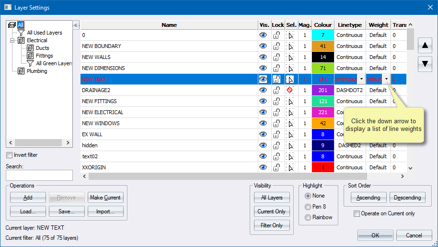The image size is (438, 247).
Task: Select the Rainbow highlight radio button
Action: click(308, 217)
